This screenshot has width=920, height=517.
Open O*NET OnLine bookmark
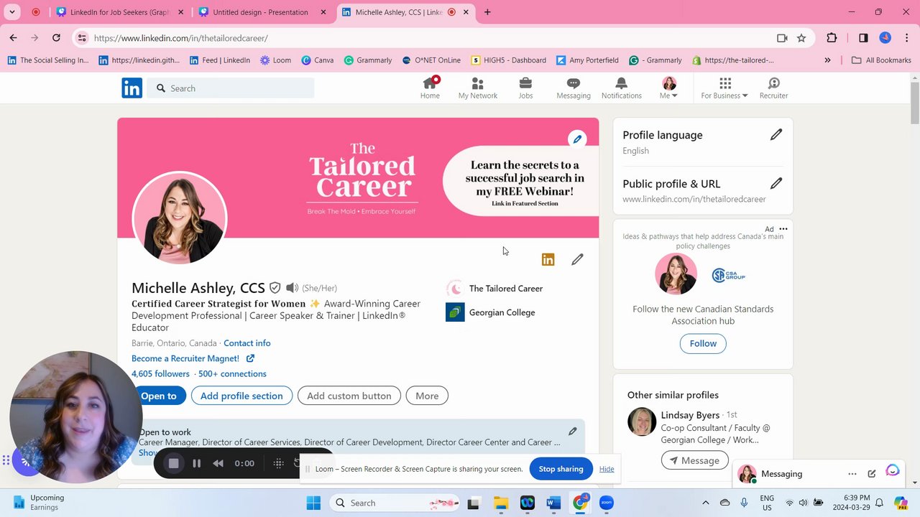tap(431, 60)
